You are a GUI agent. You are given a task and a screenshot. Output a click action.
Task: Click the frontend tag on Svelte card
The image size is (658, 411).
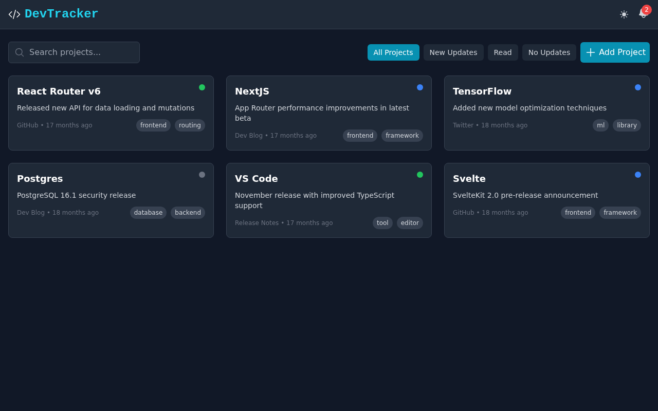[x=578, y=213]
